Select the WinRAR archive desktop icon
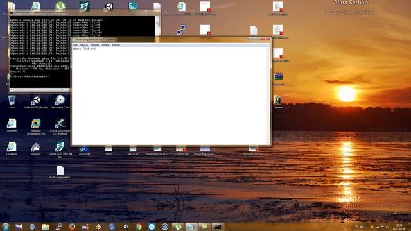This screenshot has height=231, width=411. 278,78
